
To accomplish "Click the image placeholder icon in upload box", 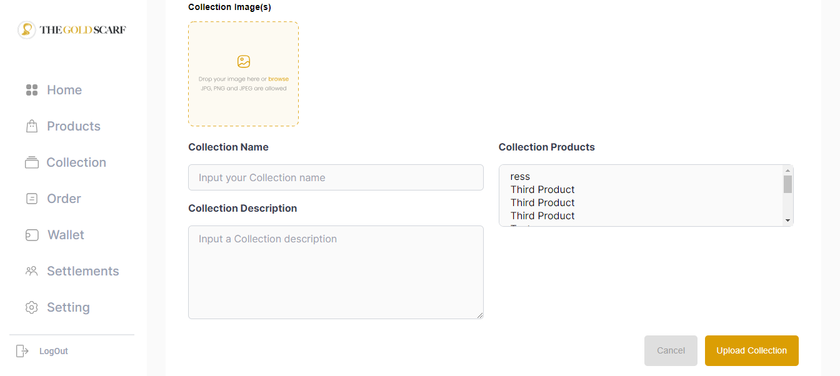I will coord(244,61).
